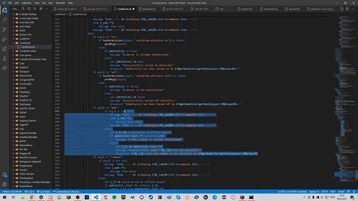Switch to the player.sk editor tab
Screen dimensions: 358x201
pos(246,9)
